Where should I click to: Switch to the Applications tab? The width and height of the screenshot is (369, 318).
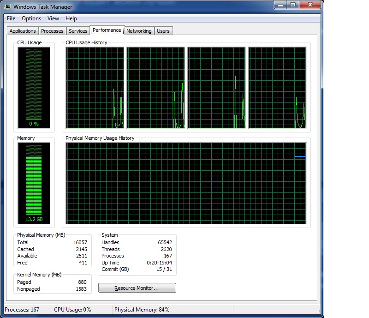click(23, 31)
